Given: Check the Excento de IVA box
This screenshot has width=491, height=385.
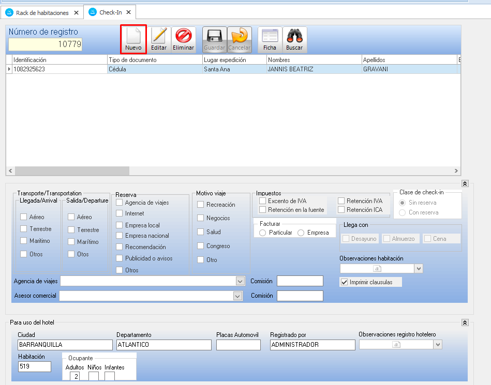Looking at the screenshot, I should (x=263, y=201).
